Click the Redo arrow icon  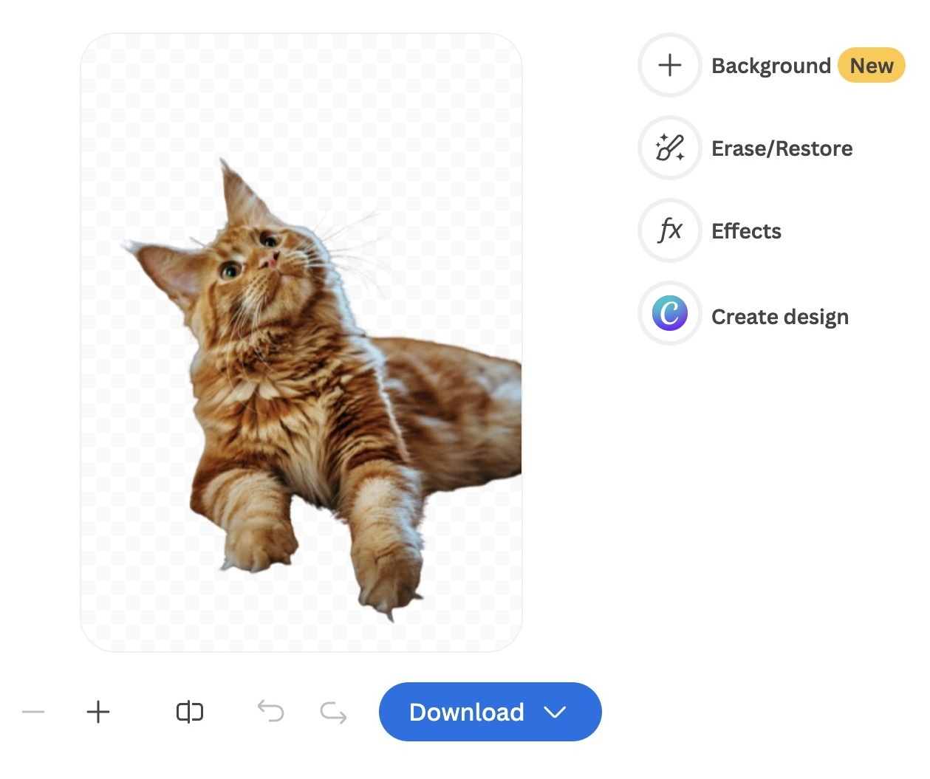(x=332, y=712)
